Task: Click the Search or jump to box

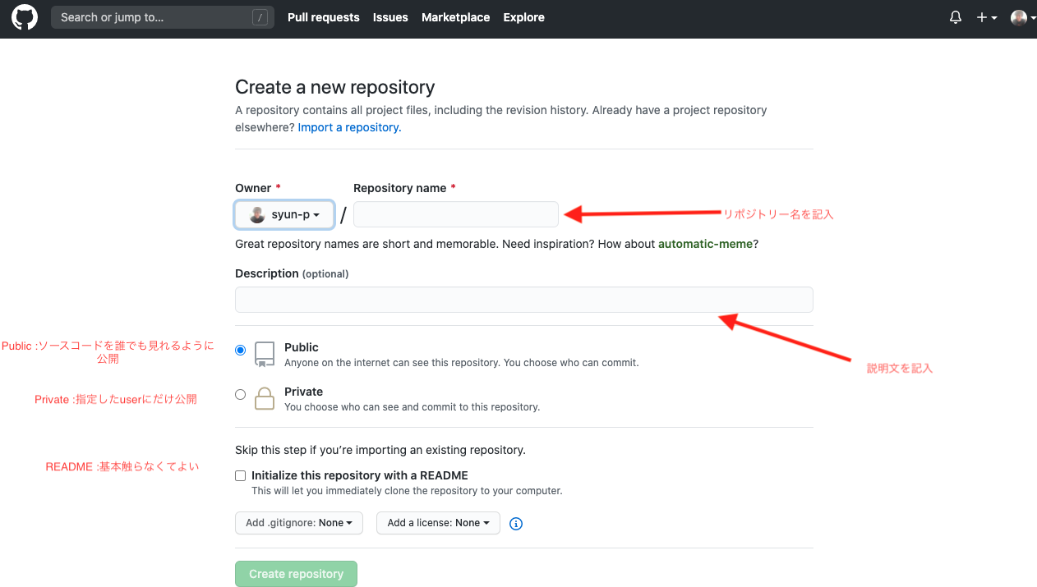Action: [162, 17]
